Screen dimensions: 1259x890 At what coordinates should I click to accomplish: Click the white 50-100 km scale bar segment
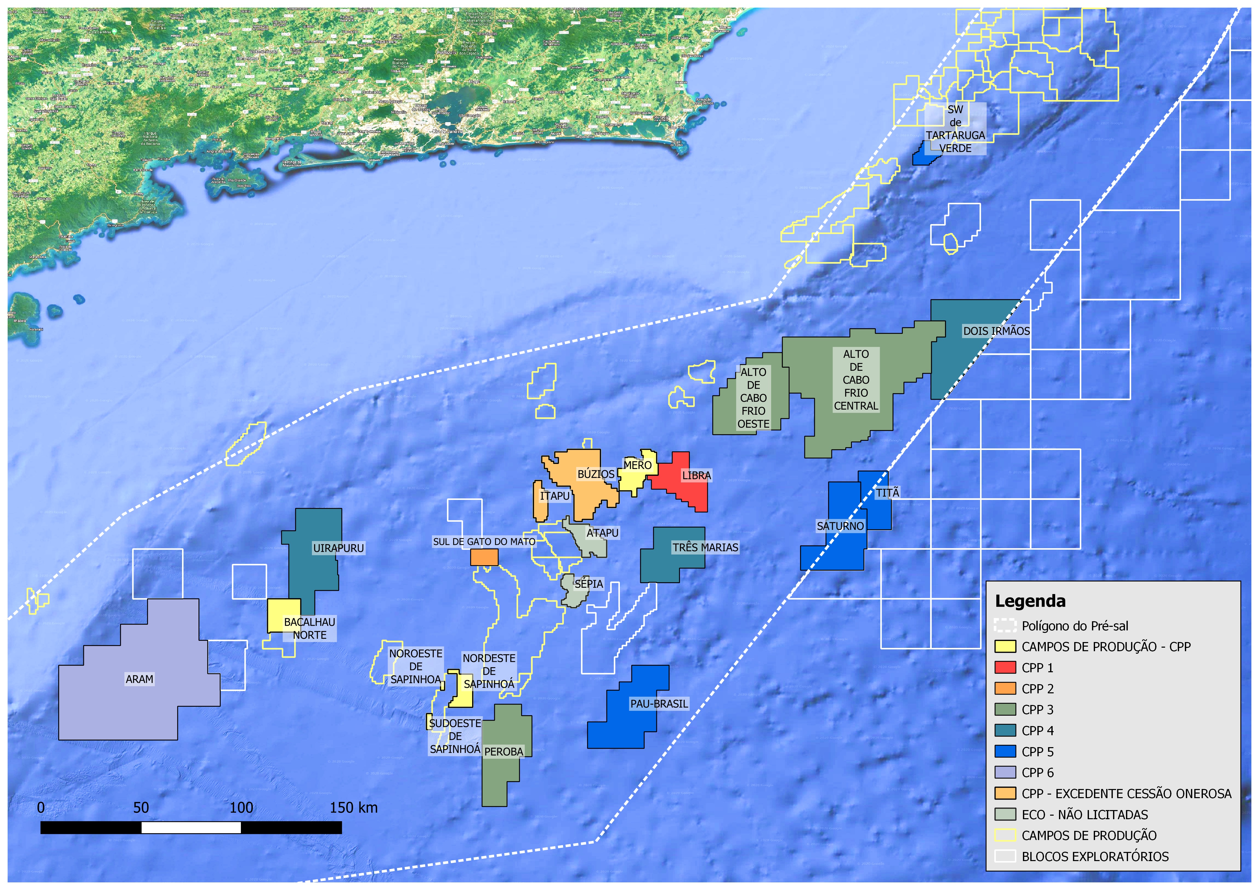tap(191, 828)
